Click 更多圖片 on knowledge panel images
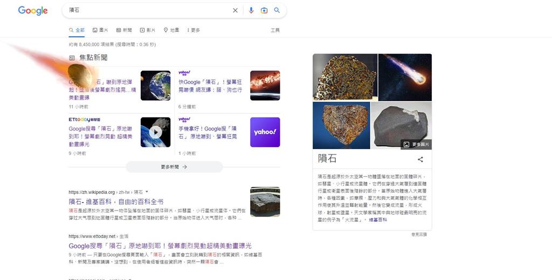 click(x=417, y=144)
